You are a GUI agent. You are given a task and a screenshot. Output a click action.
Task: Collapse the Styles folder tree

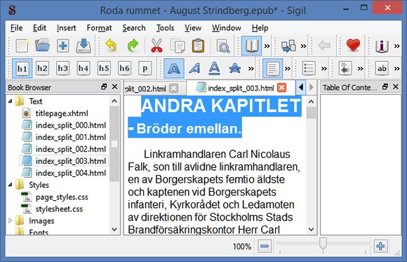[x=10, y=185]
